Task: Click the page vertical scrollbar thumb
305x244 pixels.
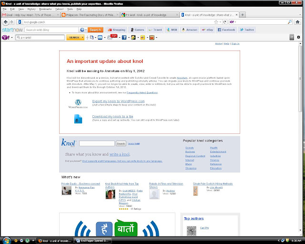Action: [300, 79]
